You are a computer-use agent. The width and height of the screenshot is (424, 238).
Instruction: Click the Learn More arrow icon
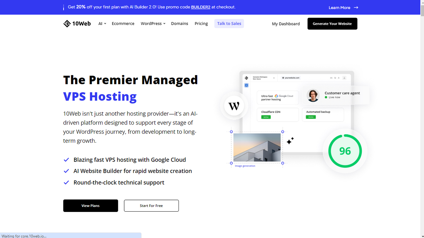[x=356, y=8]
